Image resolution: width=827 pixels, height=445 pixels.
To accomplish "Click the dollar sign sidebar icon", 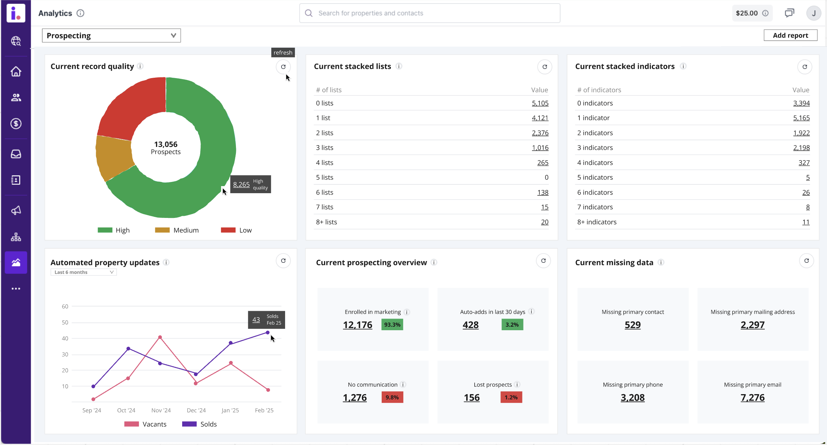I will point(16,124).
